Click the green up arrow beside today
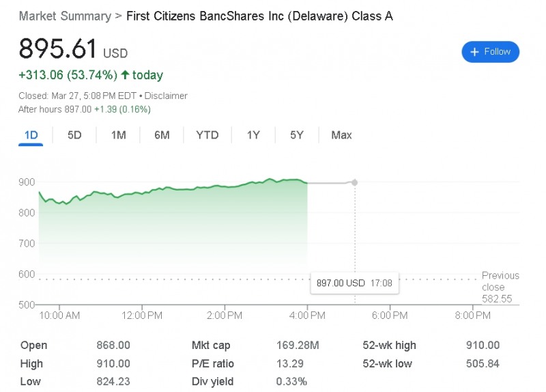The image size is (546, 392). click(125, 74)
